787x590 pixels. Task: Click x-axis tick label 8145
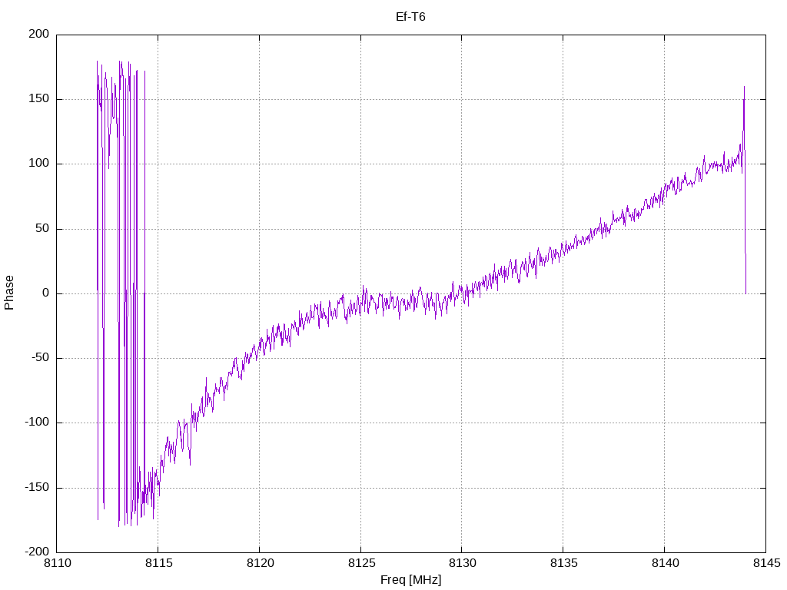(766, 563)
